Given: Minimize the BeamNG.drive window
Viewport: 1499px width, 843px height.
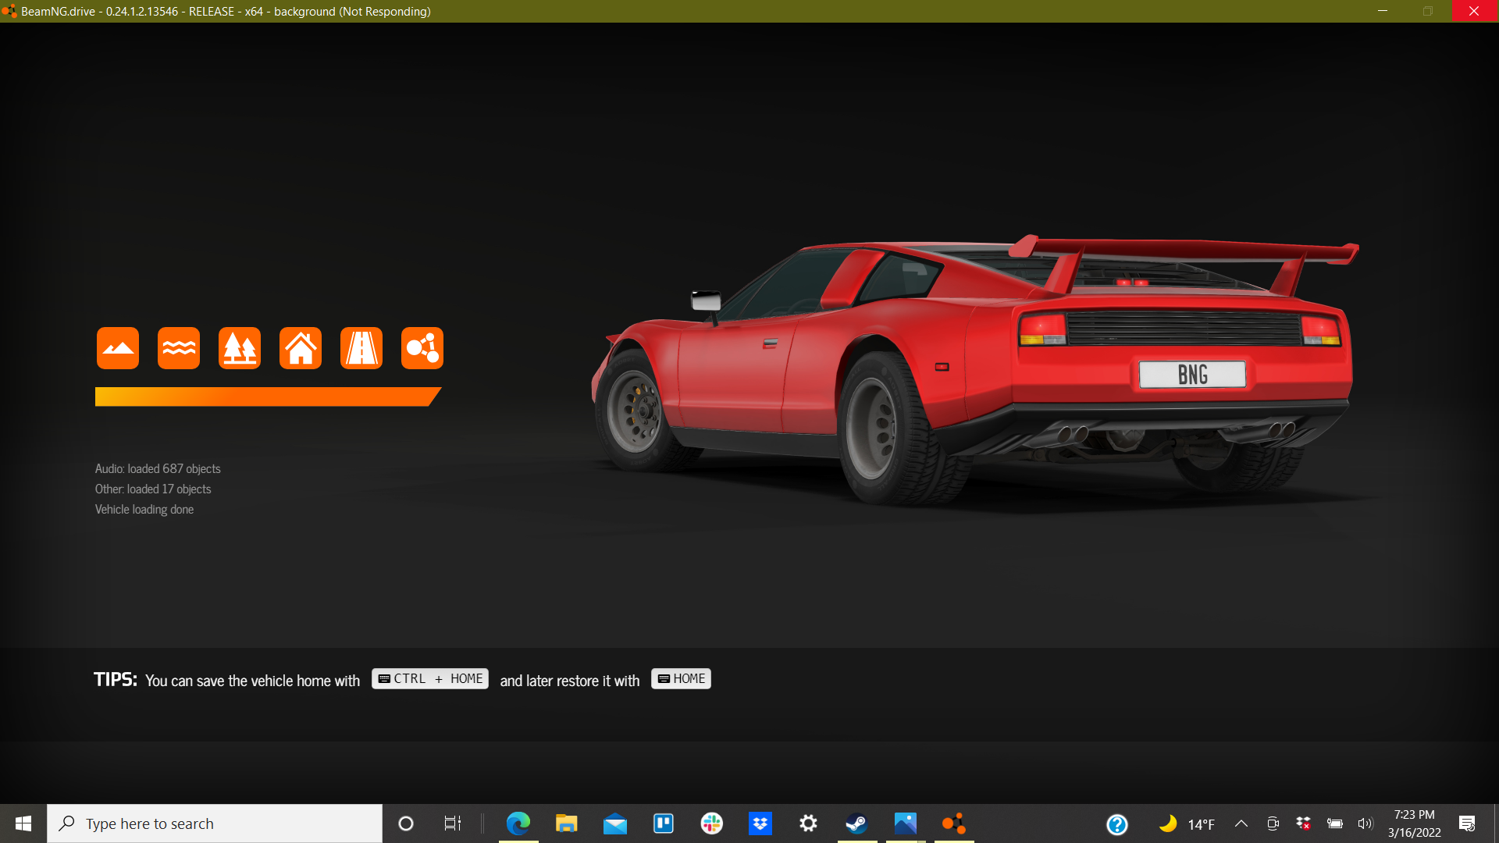Looking at the screenshot, I should coord(1383,11).
